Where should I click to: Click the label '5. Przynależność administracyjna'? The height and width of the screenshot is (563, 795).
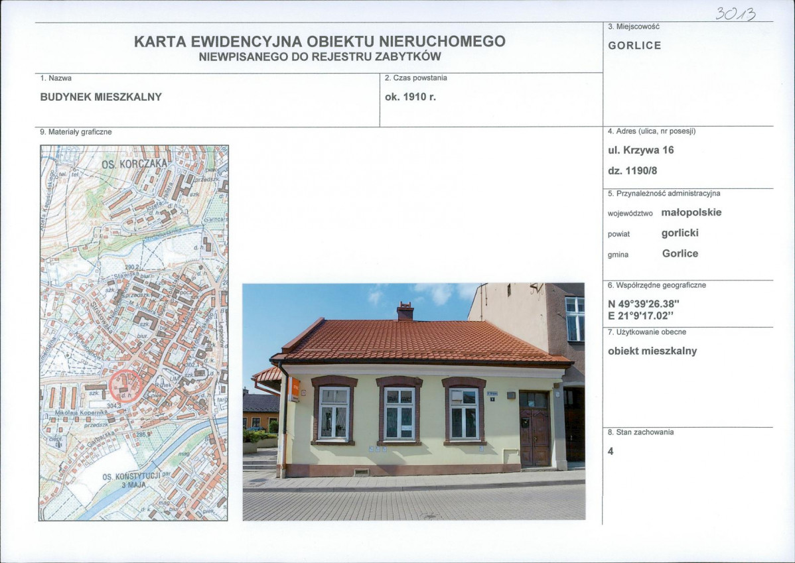coord(664,194)
